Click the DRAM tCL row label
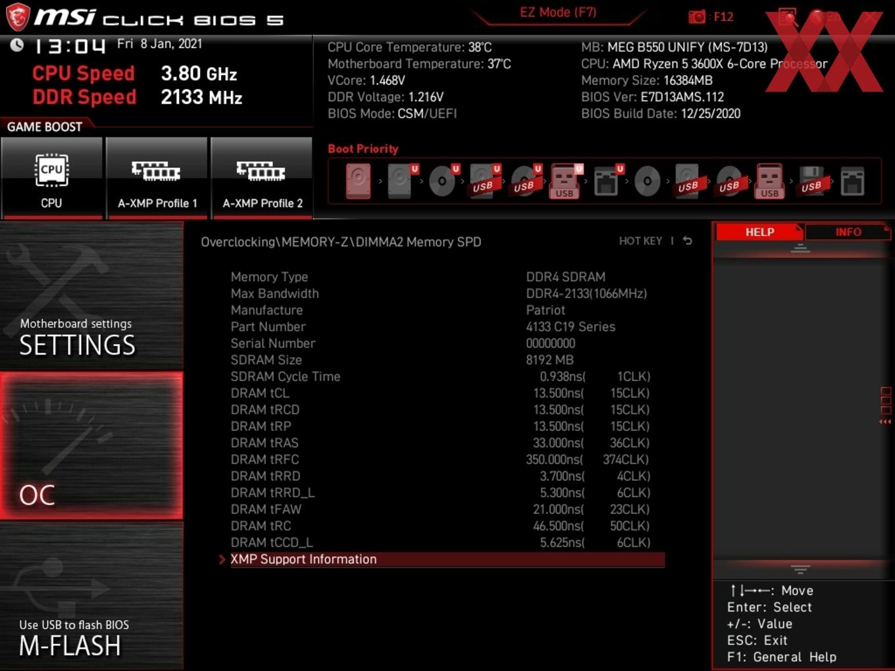This screenshot has height=671, width=895. tap(260, 393)
